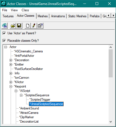Select *UnrealScriptedSequence highlighted row
Image resolution: width=116 pixels, height=127 pixels.
[x=46, y=104]
